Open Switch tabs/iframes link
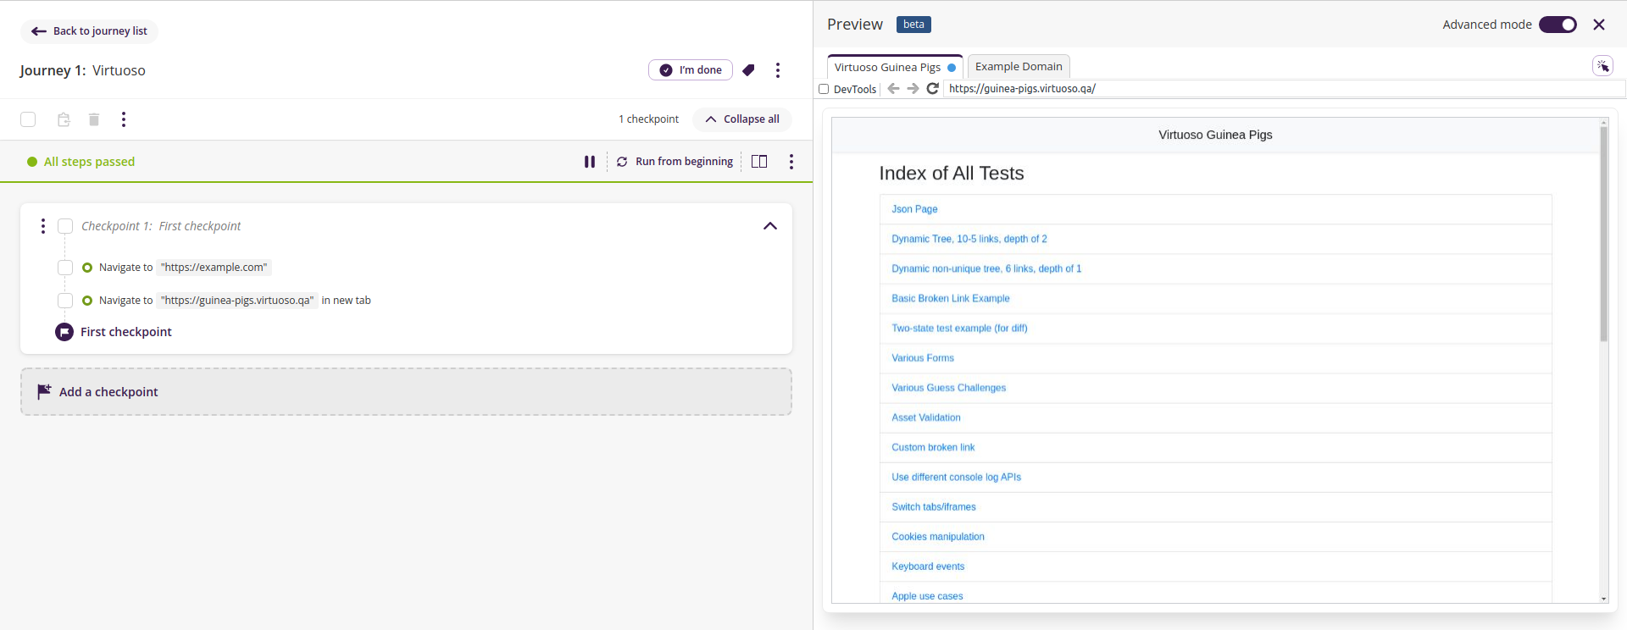 point(934,506)
